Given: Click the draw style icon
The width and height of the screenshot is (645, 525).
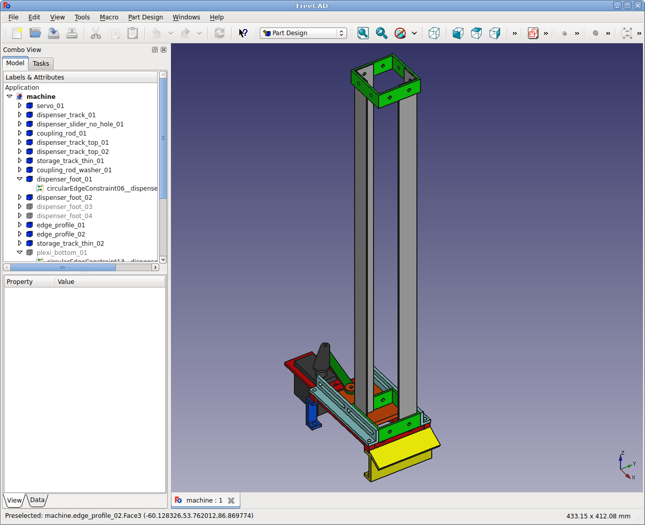Looking at the screenshot, I should click(400, 33).
